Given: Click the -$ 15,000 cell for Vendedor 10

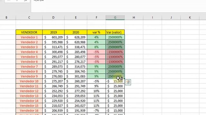Looking at the screenshot, I should coord(115,81).
